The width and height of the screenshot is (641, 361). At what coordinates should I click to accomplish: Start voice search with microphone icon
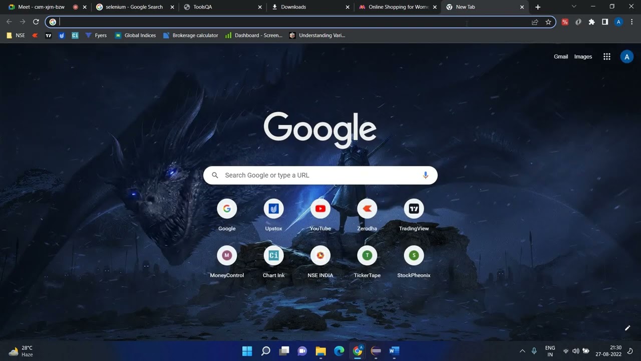pyautogui.click(x=426, y=175)
